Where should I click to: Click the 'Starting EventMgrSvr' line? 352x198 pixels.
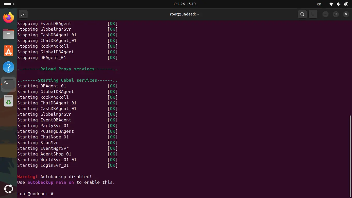[68, 148]
